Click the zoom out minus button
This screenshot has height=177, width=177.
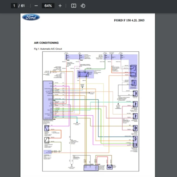36,6
